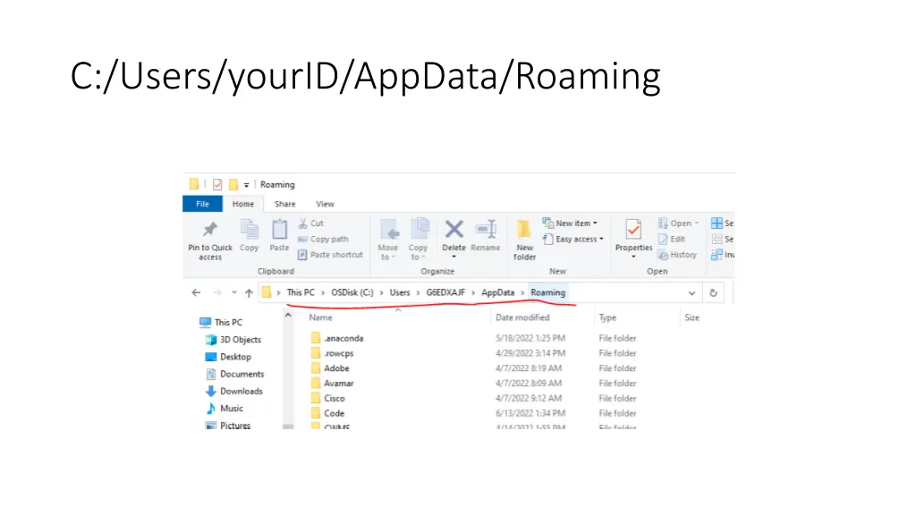Open the recent locations dropdown arrow
This screenshot has height=515, width=916.
tap(234, 292)
